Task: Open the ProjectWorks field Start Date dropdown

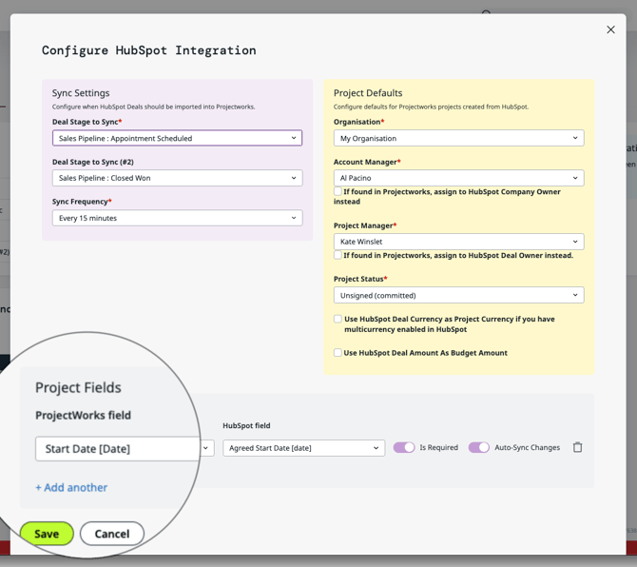Action: (x=124, y=448)
